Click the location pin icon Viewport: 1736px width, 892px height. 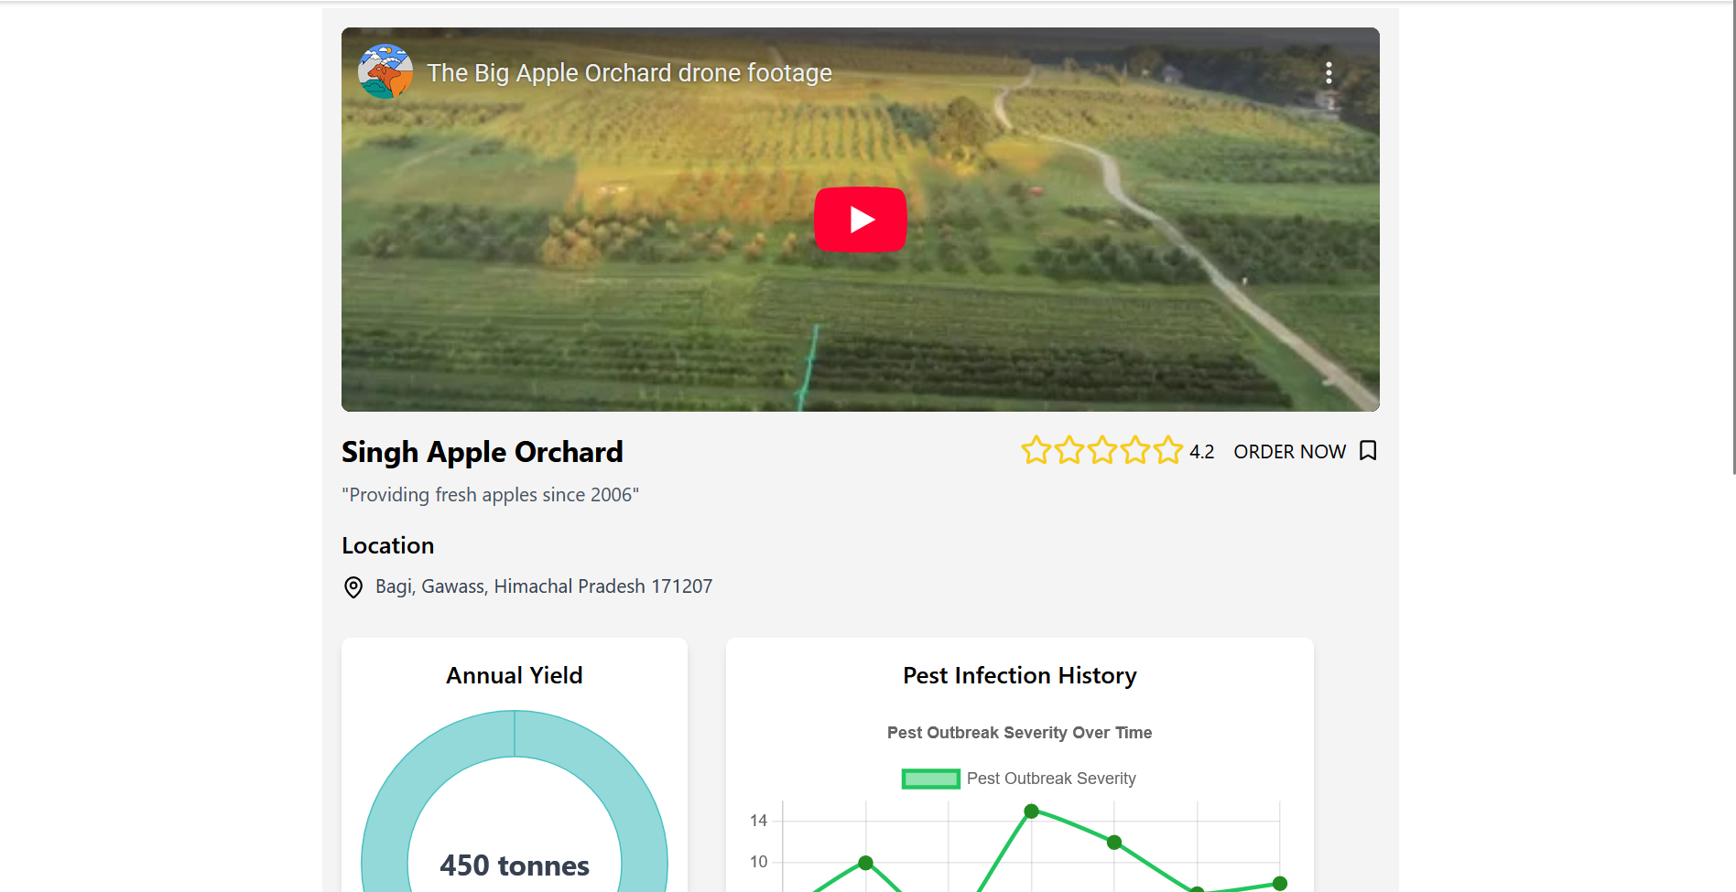(x=353, y=587)
